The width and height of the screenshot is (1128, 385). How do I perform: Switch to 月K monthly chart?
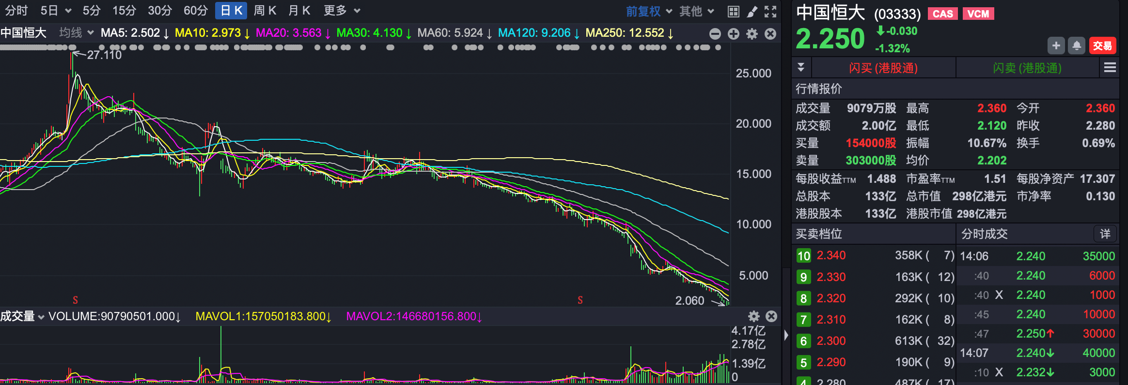pyautogui.click(x=299, y=11)
